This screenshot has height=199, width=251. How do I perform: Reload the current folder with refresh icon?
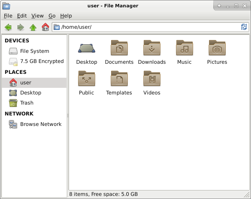coord(244,27)
